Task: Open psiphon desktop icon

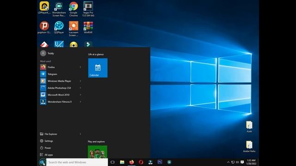Action: coord(44,27)
